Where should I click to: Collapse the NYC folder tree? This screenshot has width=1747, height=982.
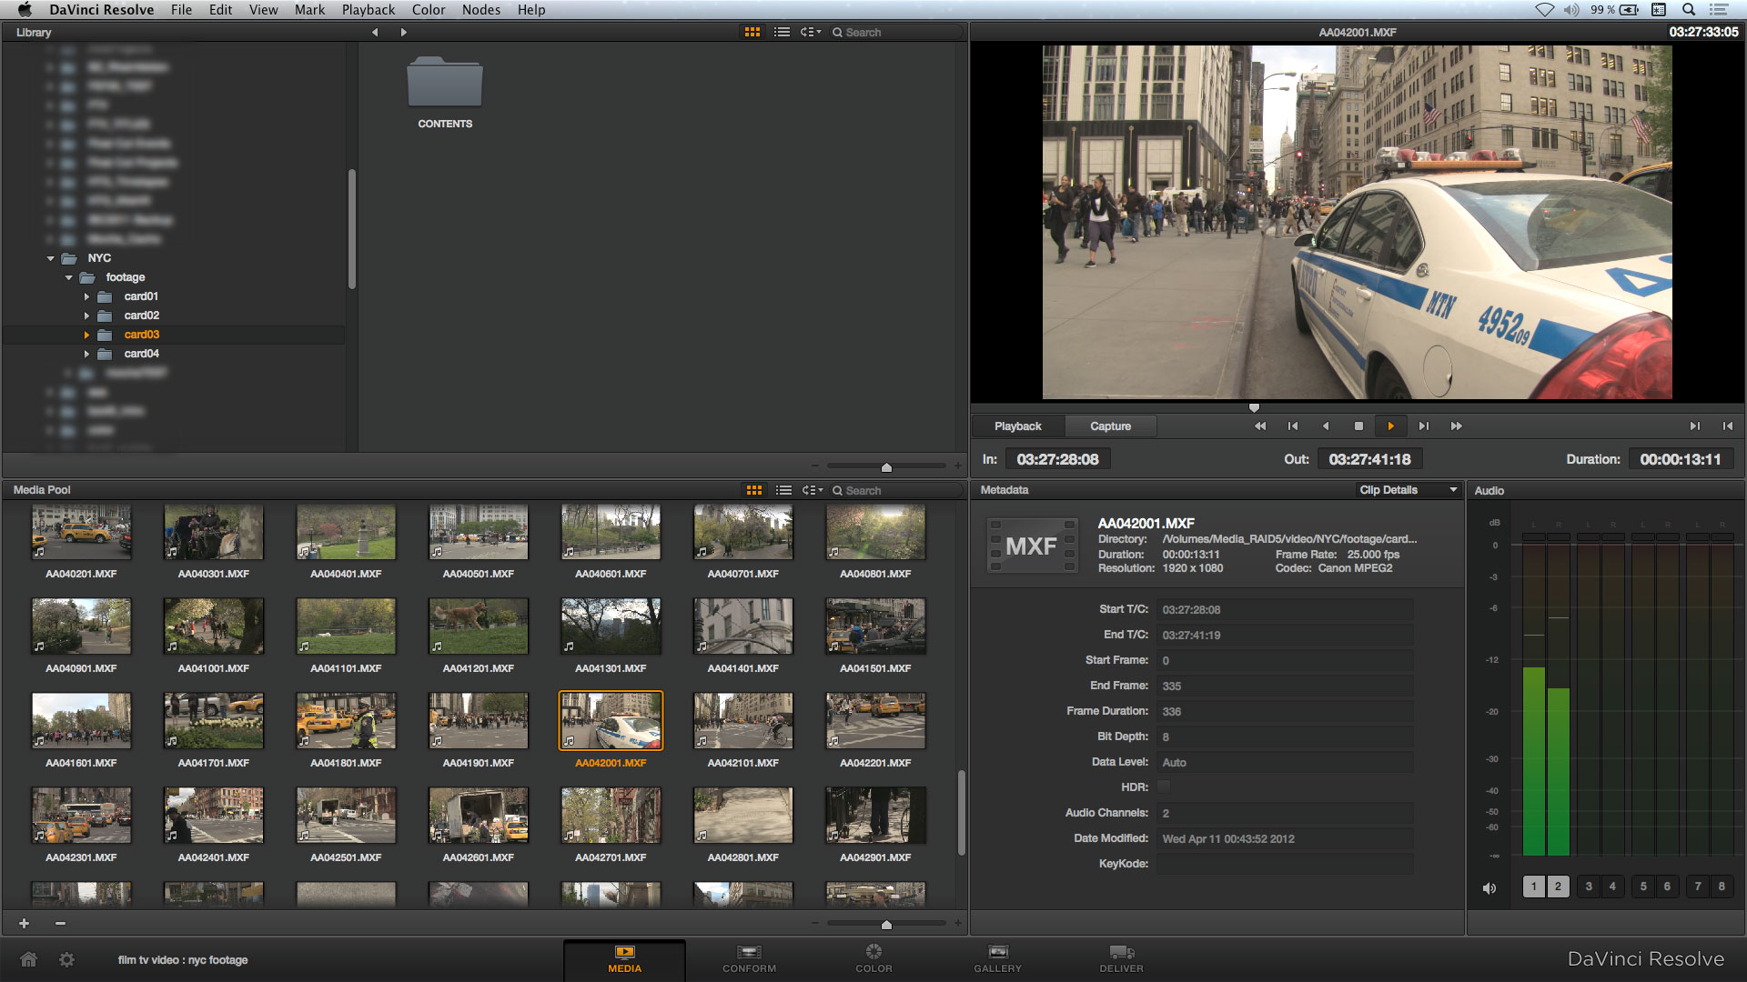coord(51,258)
